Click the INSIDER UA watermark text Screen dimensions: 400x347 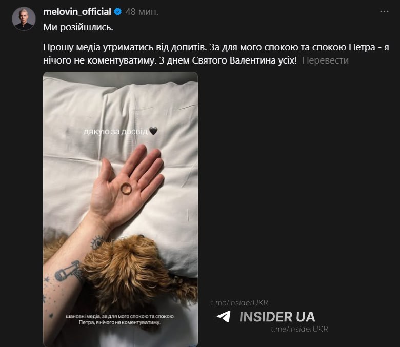(277, 317)
